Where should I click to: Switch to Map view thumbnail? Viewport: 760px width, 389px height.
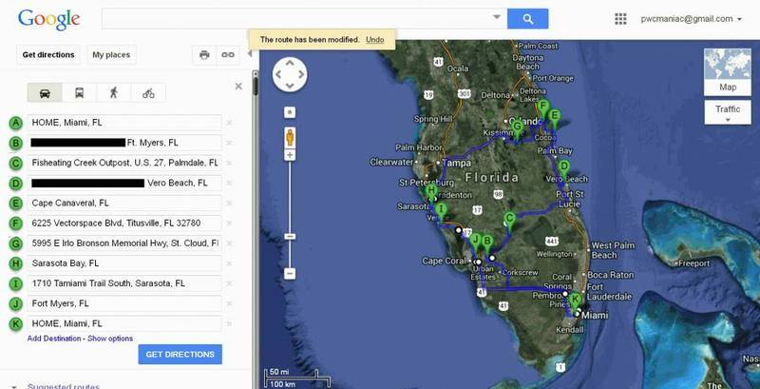(728, 71)
